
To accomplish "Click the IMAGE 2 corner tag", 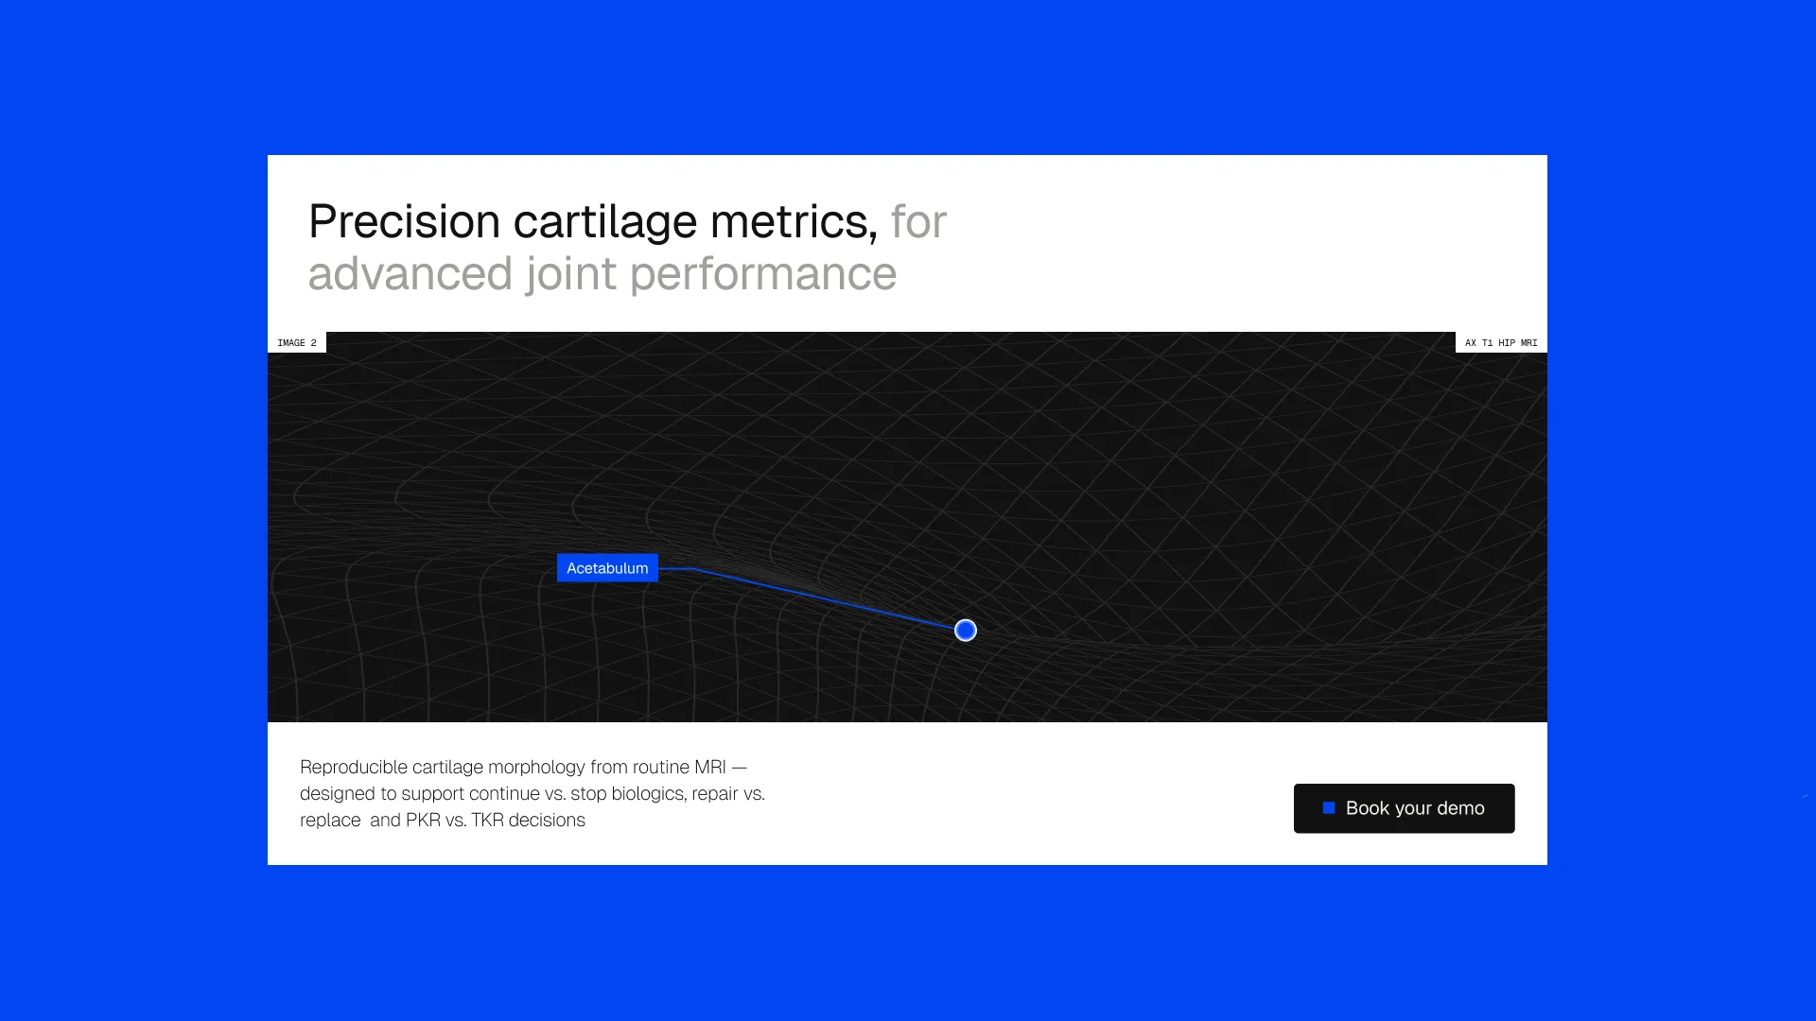I will (x=297, y=343).
